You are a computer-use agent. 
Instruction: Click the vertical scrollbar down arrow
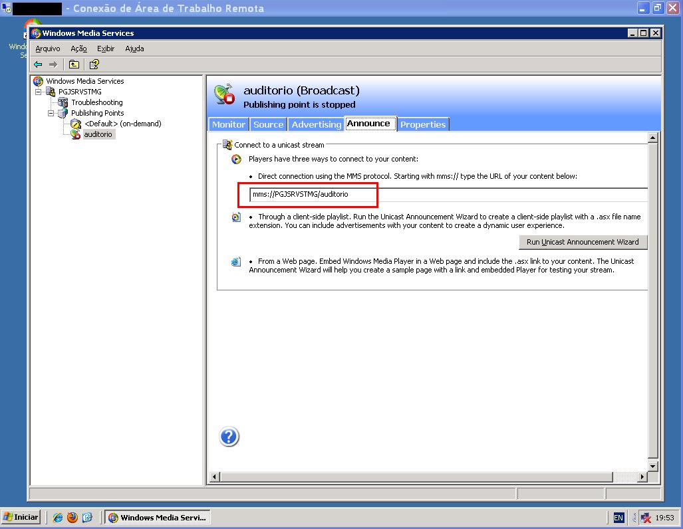(x=652, y=466)
